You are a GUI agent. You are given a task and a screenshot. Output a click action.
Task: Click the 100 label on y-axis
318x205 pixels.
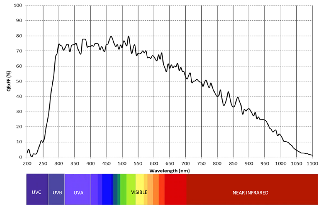[x=17, y=5]
